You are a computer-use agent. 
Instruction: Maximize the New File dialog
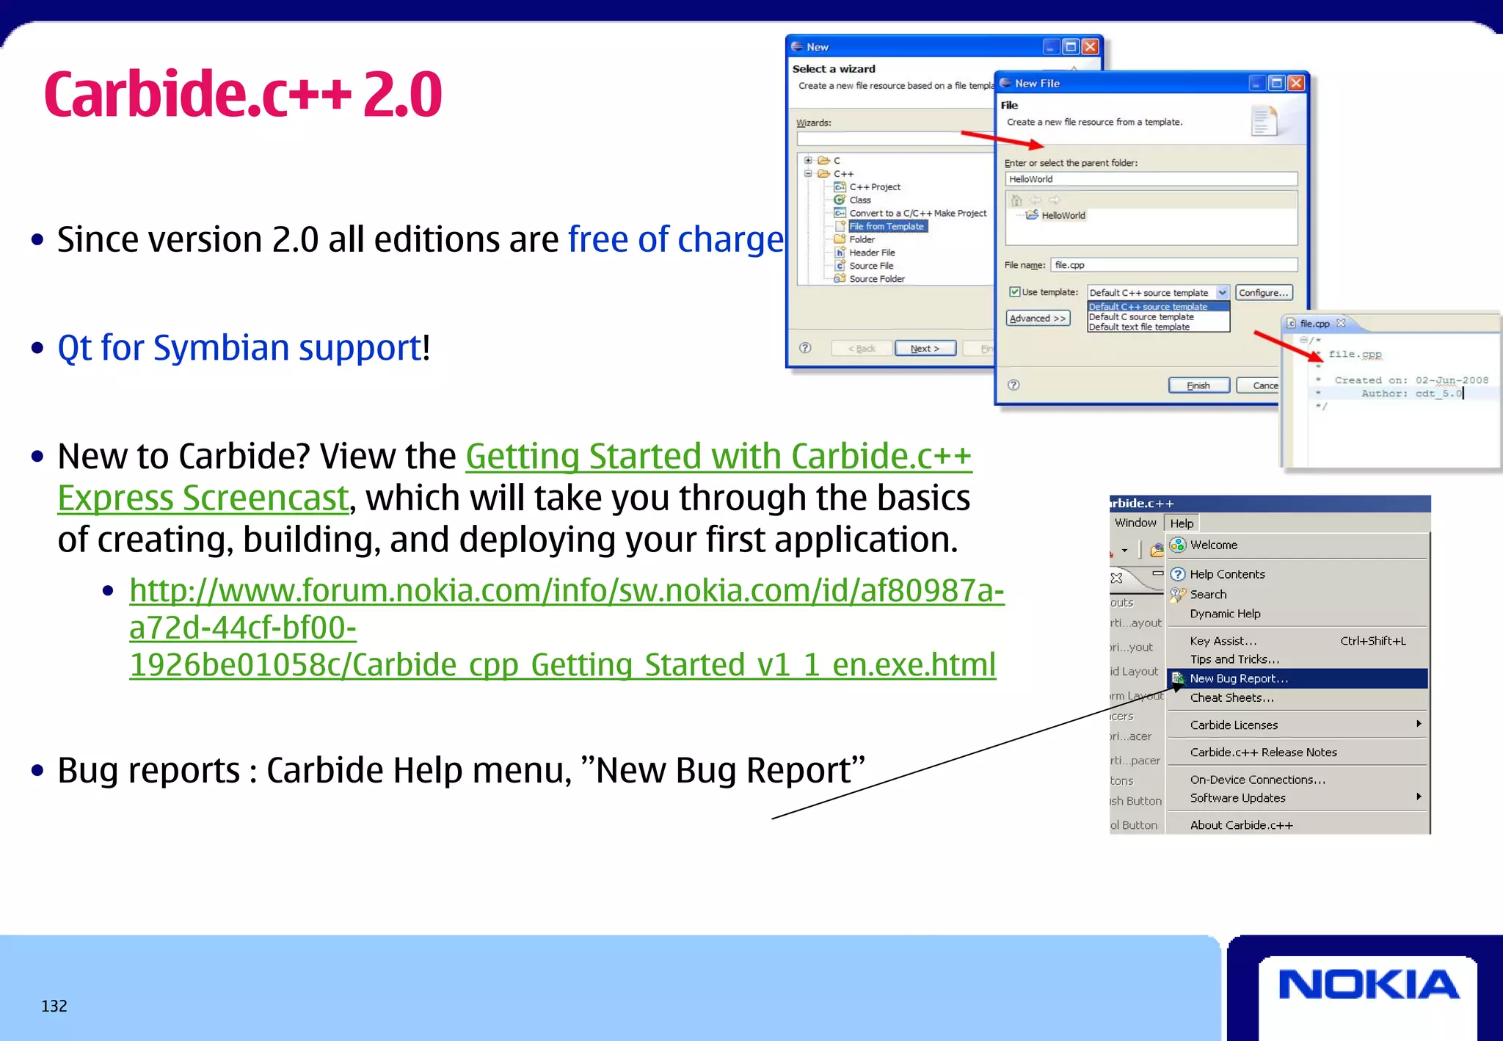coord(1277,83)
